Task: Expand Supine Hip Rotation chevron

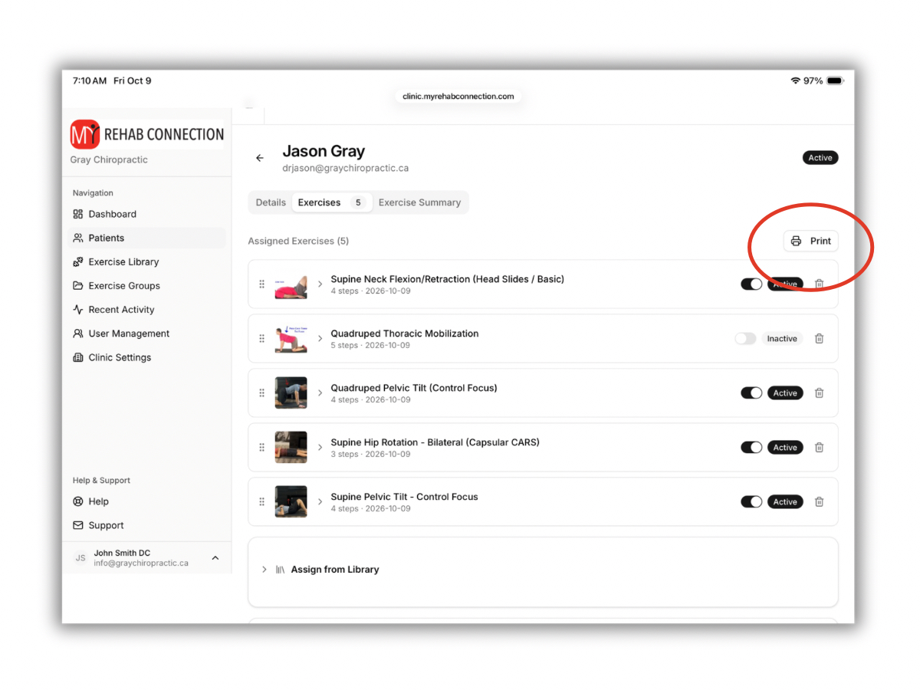Action: click(320, 448)
